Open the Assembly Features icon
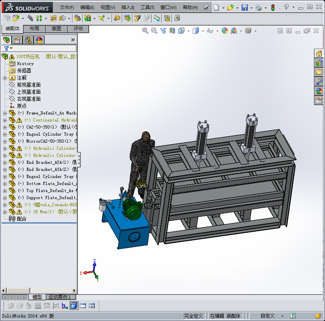Screen dimensions: 325x321 pos(88,18)
